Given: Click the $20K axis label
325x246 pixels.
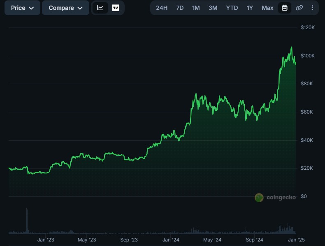Looking at the screenshot, I should [x=307, y=168].
